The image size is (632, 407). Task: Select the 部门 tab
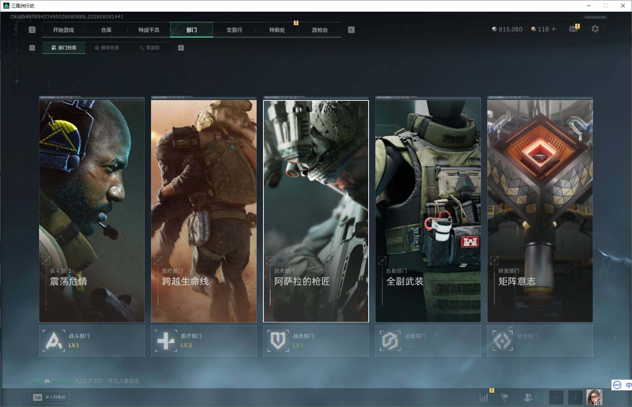(x=192, y=30)
